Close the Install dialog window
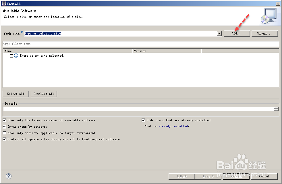Screen dimensions: 282x184 click(278, 3)
